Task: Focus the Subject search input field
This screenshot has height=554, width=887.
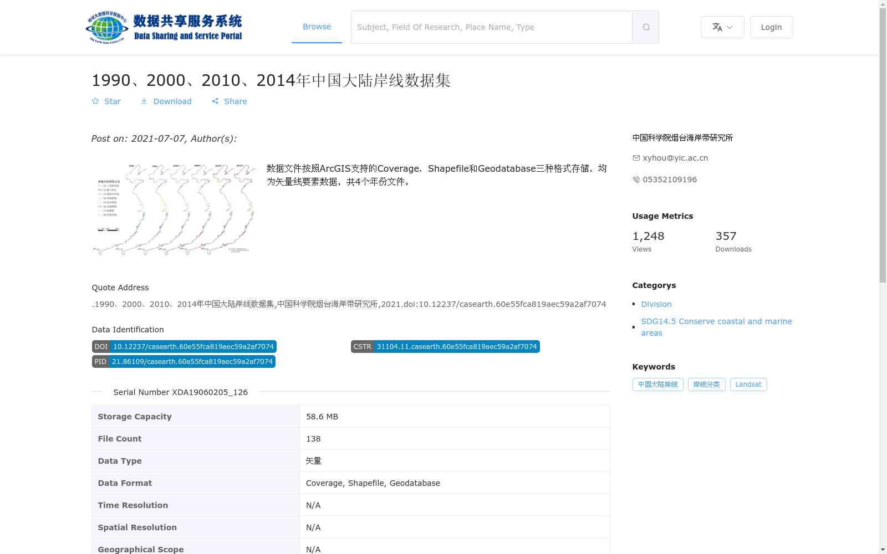Action: pyautogui.click(x=492, y=27)
